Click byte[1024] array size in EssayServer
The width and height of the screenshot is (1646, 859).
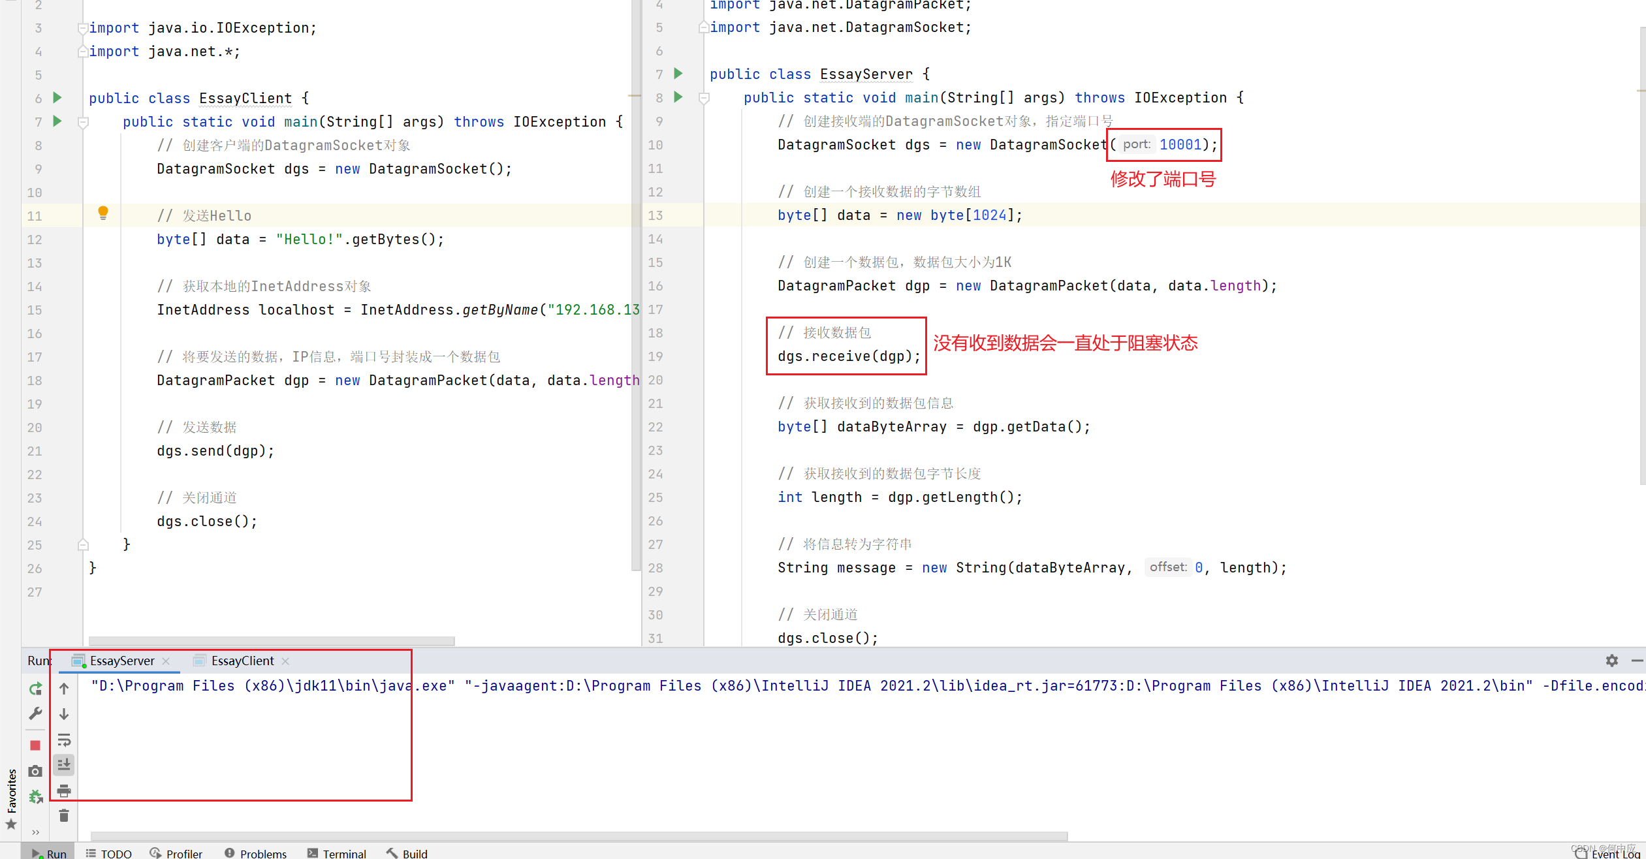click(x=989, y=215)
